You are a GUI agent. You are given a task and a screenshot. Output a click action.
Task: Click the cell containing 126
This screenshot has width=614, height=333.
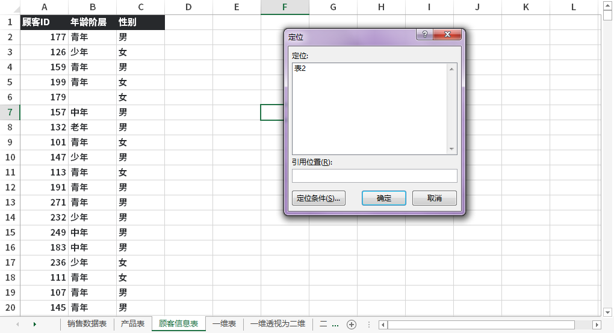(45, 52)
